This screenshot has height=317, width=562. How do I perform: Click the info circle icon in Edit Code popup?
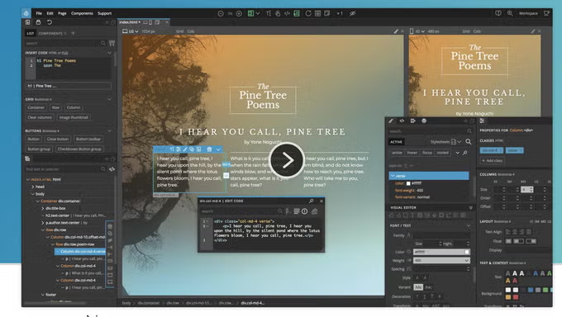[x=305, y=211]
